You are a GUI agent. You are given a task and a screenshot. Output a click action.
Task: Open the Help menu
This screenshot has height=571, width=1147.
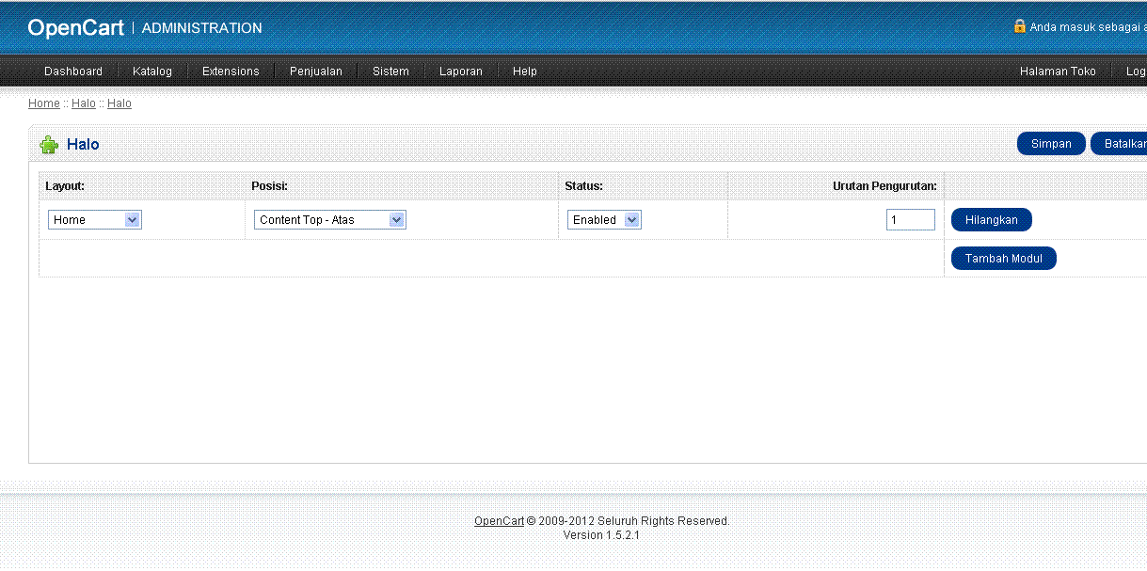(x=525, y=71)
